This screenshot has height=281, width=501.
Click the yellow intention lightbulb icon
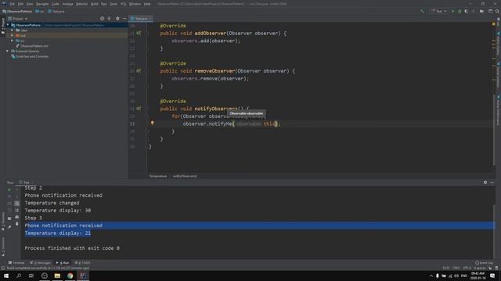pos(153,123)
